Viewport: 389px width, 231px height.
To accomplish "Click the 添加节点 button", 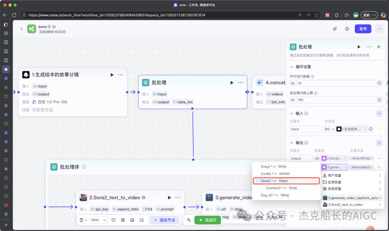I will [x=164, y=220].
